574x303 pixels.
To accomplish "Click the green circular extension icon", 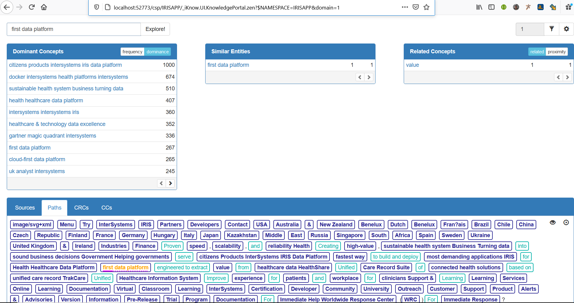I will tap(504, 7).
